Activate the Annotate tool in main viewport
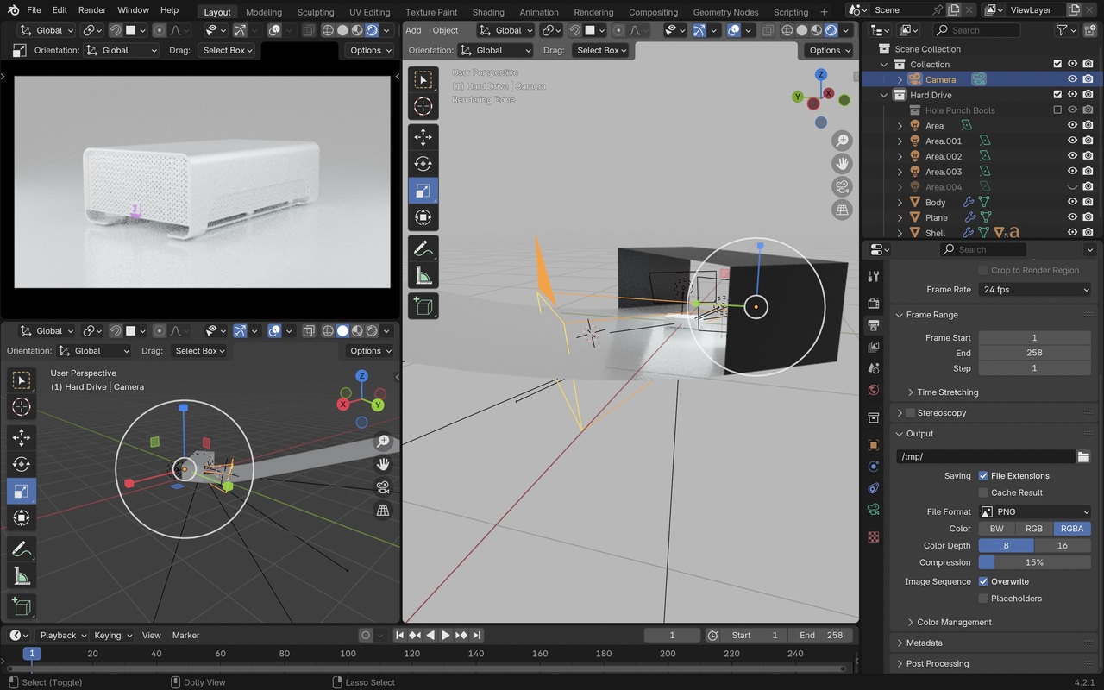Image resolution: width=1104 pixels, height=690 pixels. pyautogui.click(x=423, y=249)
